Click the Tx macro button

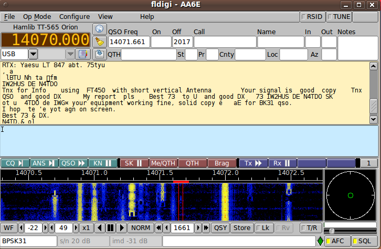253,163
